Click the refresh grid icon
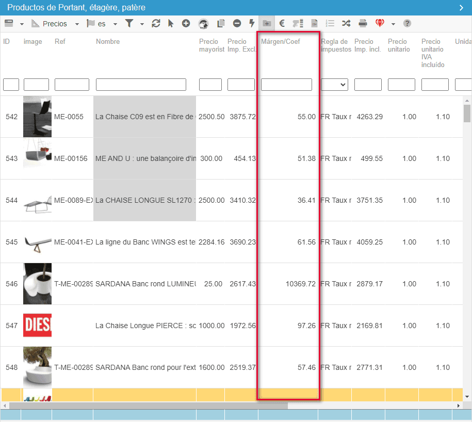Screen dimensions: 472x422 click(x=156, y=23)
